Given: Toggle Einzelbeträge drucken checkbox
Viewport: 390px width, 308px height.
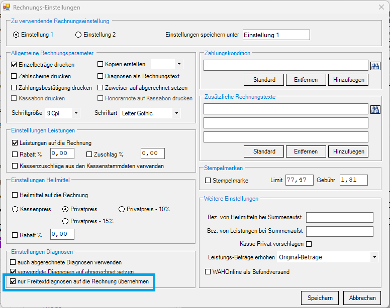Looking at the screenshot, I should tap(14, 65).
